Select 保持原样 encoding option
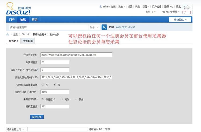Image resolution: width=201 pixels, height=132 pixels. (x=43, y=99)
